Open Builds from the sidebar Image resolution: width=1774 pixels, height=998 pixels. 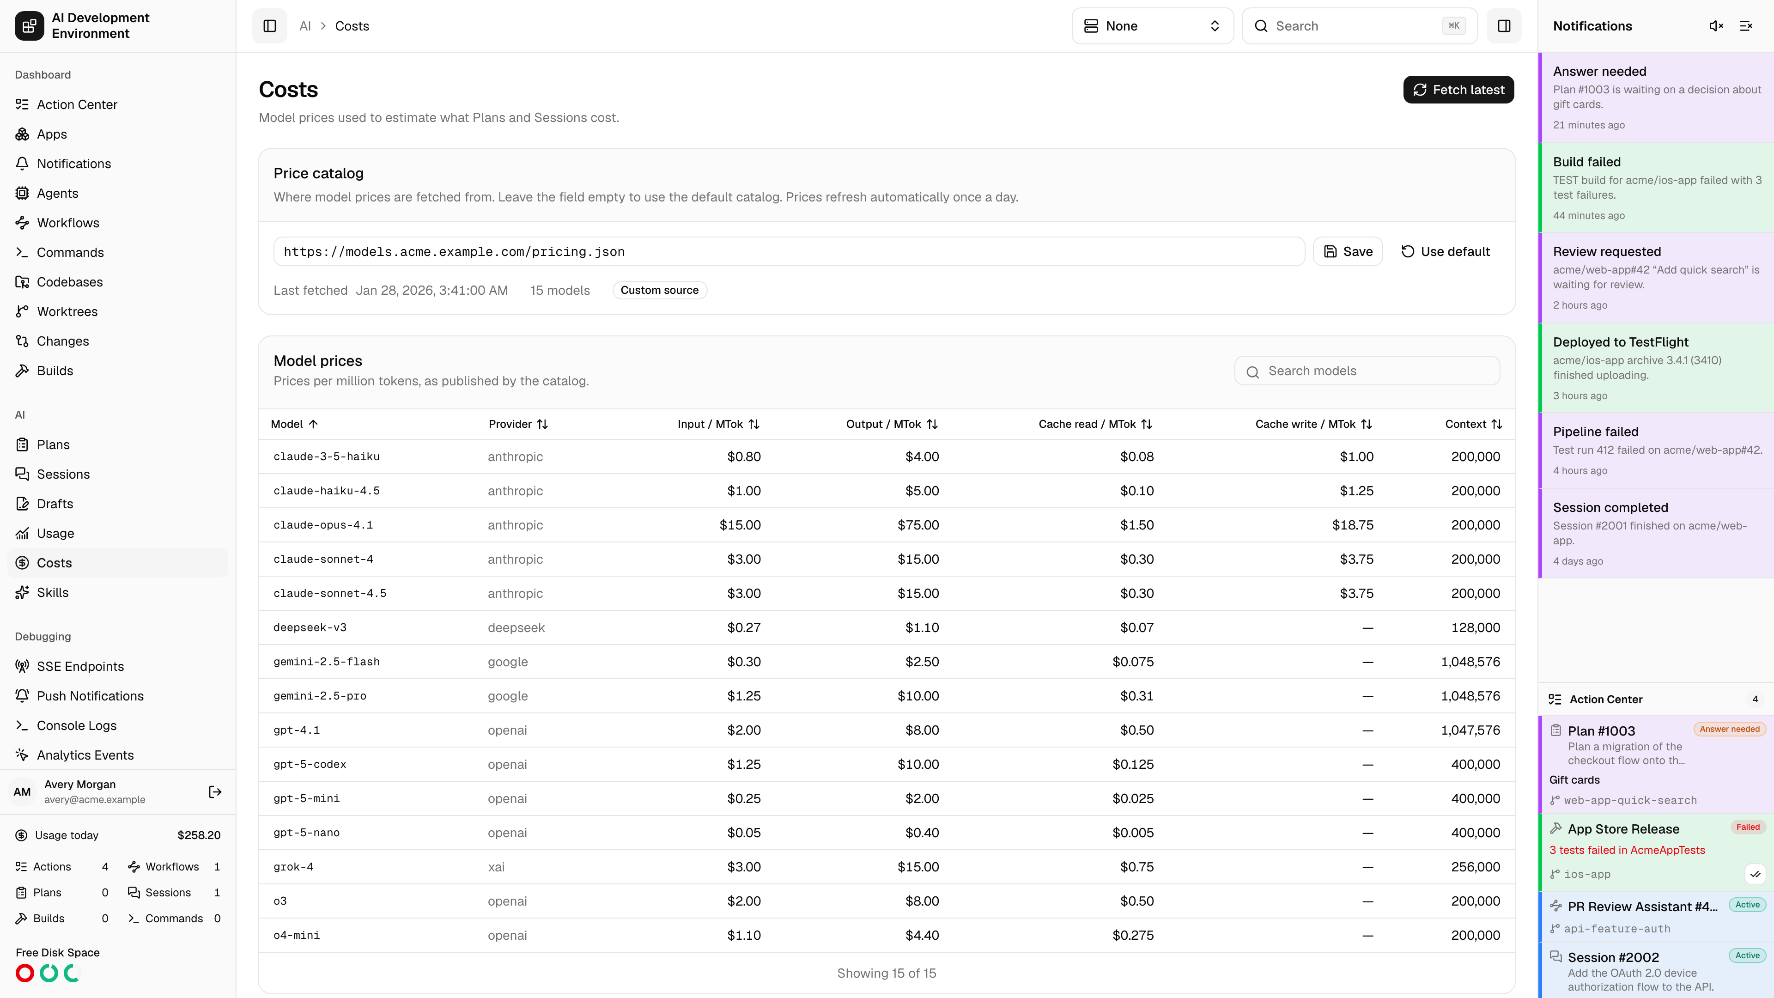pyautogui.click(x=118, y=371)
